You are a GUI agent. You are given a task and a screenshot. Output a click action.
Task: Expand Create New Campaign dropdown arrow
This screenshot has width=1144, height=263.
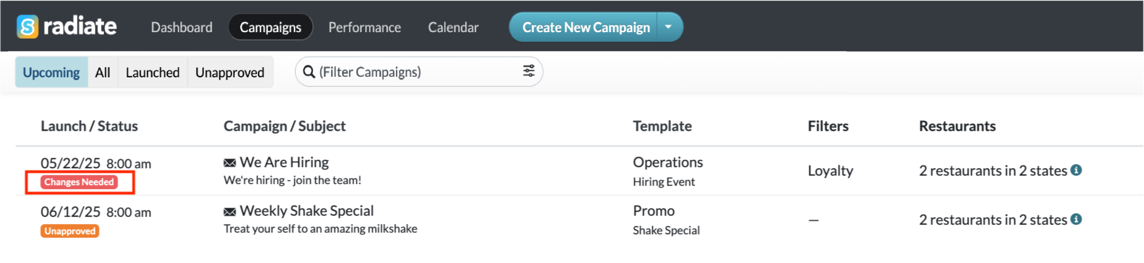pyautogui.click(x=669, y=27)
